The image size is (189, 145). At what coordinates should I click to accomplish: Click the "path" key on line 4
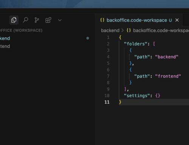pyautogui.click(x=142, y=57)
